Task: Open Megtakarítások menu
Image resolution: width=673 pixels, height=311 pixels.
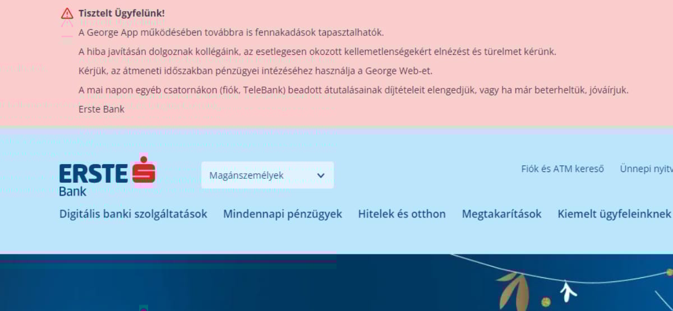Action: pos(502,213)
